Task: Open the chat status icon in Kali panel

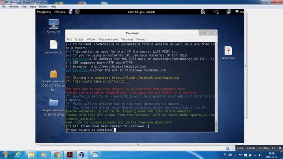Action: [x=237, y=12]
